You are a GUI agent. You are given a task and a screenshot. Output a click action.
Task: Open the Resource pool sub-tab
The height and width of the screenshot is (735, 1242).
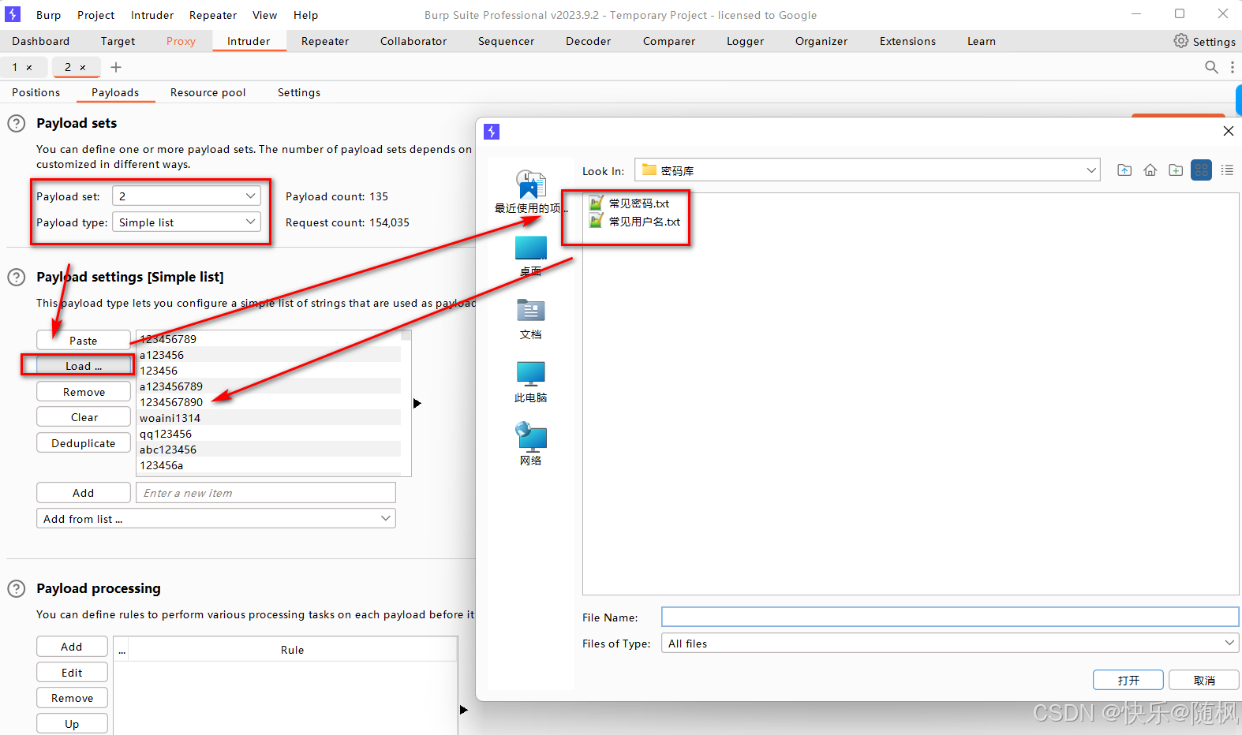(208, 92)
